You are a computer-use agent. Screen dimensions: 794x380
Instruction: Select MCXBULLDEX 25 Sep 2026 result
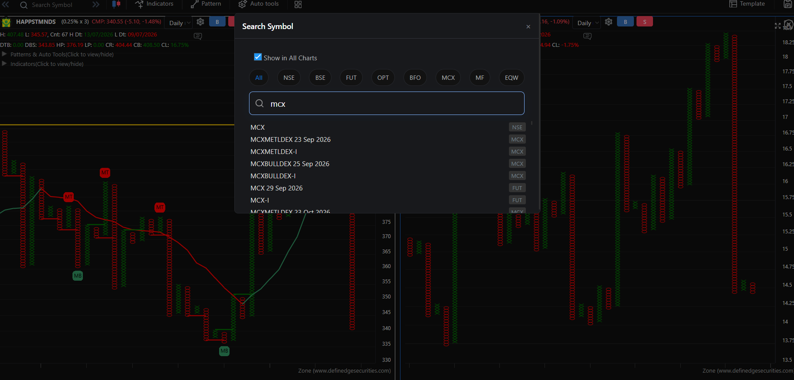click(x=387, y=164)
